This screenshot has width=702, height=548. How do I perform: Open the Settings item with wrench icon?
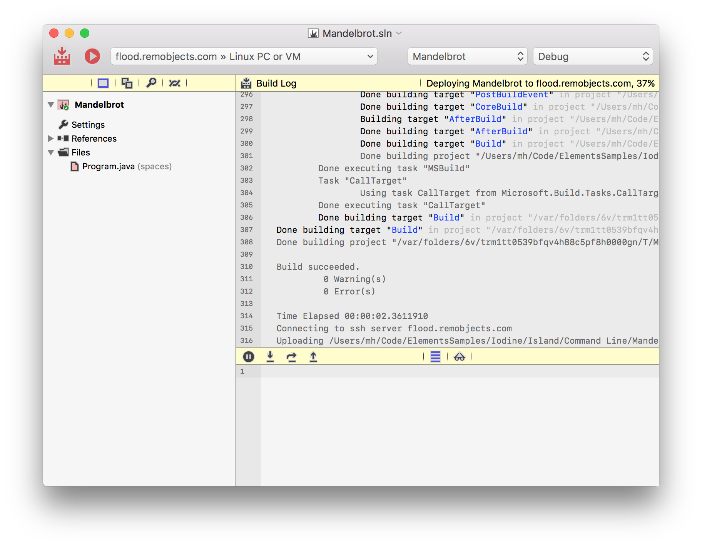pyautogui.click(x=88, y=125)
